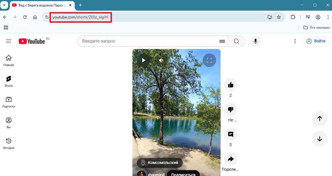Viewport: 332px width, 176px height.
Task: Click the search magnifier button
Action: pos(236,41)
